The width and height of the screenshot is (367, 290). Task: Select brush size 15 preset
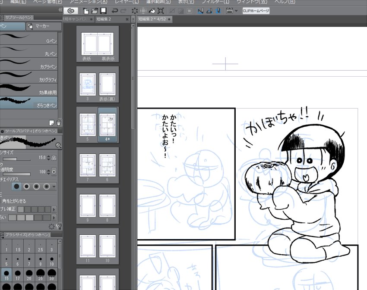[x=6, y=275]
